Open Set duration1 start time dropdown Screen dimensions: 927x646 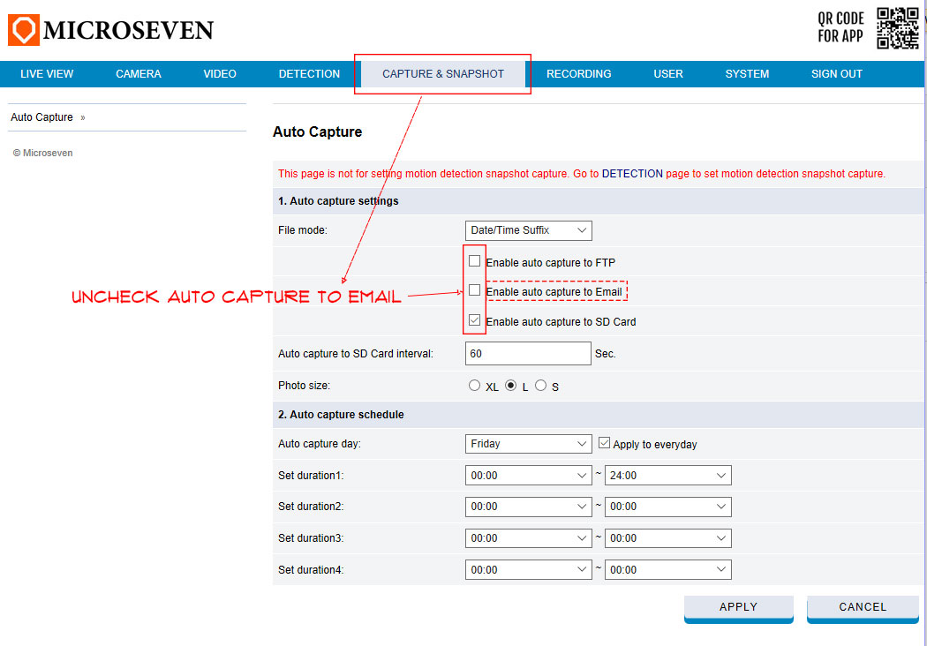click(x=529, y=475)
